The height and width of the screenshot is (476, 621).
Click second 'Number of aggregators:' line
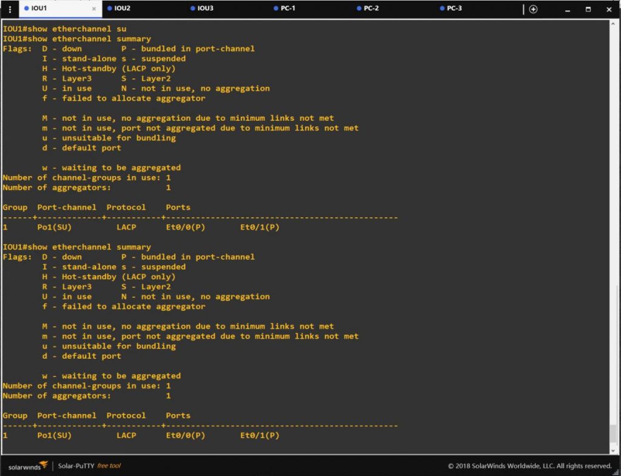(x=87, y=396)
